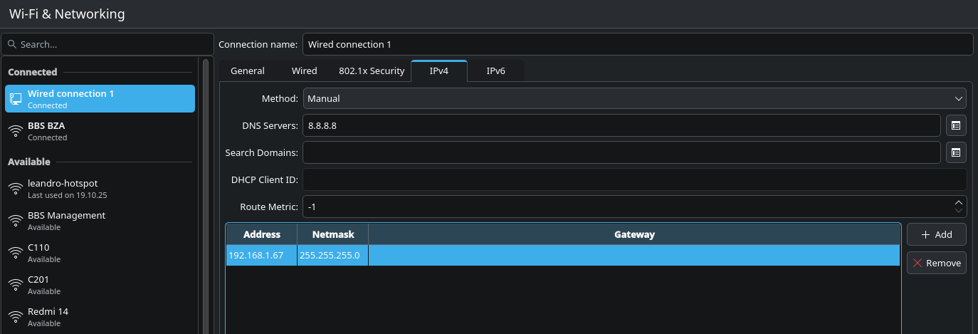
Task: Expand the Method dropdown set to Manual
Action: point(634,98)
